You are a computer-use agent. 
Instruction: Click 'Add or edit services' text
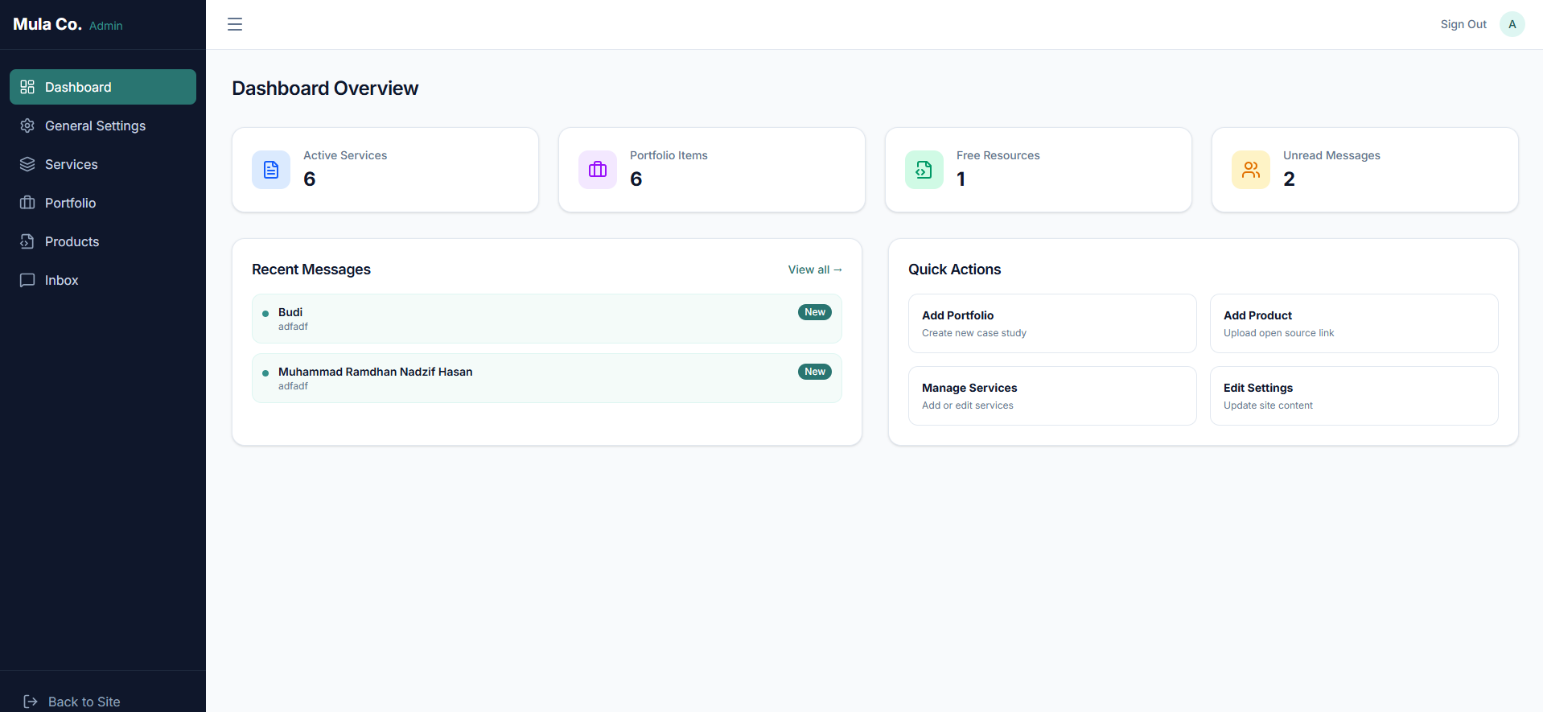(x=968, y=405)
